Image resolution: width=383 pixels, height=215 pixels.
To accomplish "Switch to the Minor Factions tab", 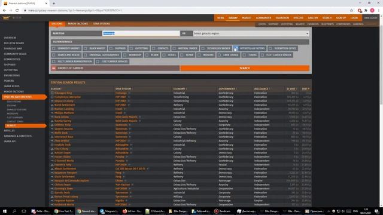I will (78, 24).
